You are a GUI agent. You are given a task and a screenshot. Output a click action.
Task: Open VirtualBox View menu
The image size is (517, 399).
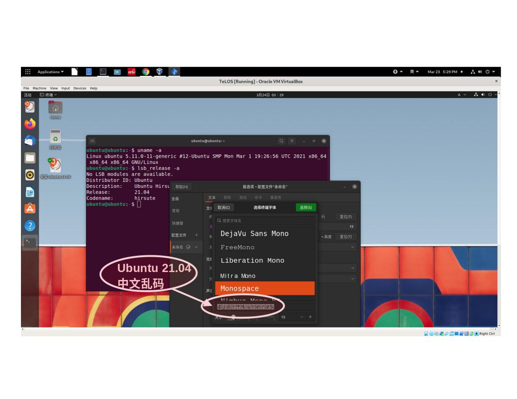coord(54,88)
